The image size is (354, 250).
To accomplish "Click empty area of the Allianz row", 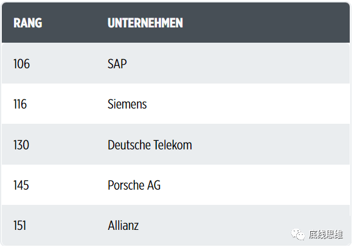I will [215, 226].
